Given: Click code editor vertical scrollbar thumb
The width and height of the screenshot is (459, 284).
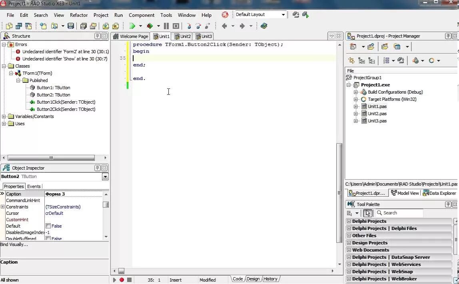Looking at the screenshot, I should pyautogui.click(x=339, y=193).
